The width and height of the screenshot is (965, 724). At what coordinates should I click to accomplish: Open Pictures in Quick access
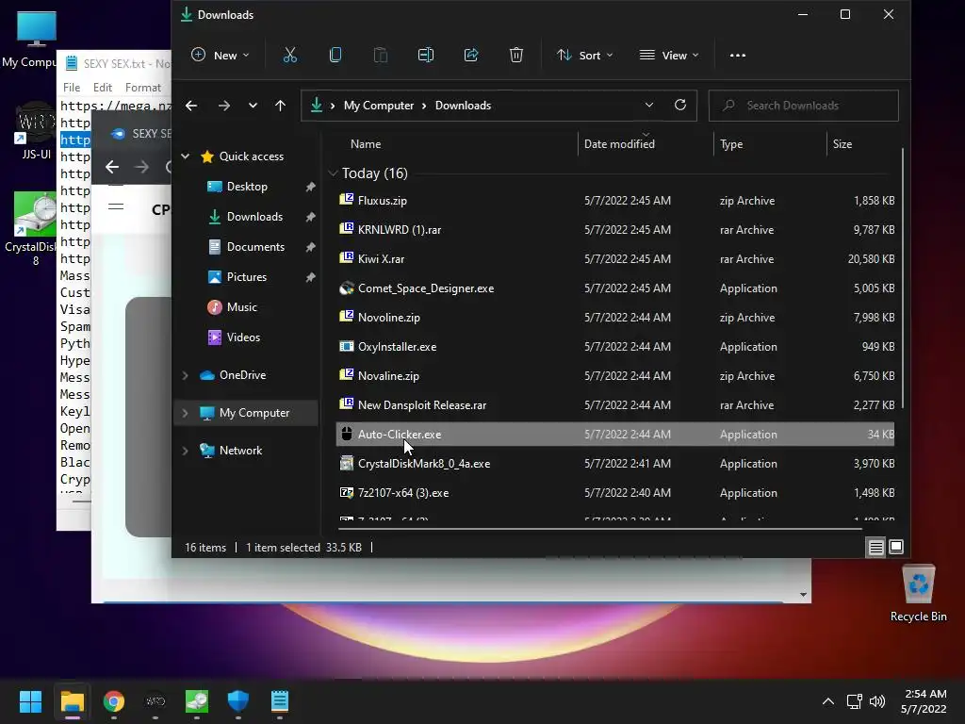coord(246,277)
